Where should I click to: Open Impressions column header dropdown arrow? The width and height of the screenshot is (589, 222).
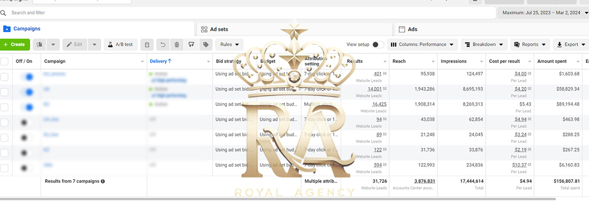(x=481, y=61)
